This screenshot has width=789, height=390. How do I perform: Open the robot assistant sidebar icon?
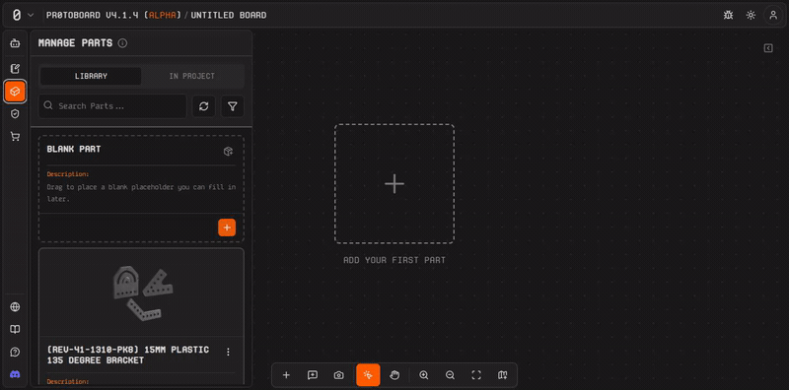(x=15, y=43)
